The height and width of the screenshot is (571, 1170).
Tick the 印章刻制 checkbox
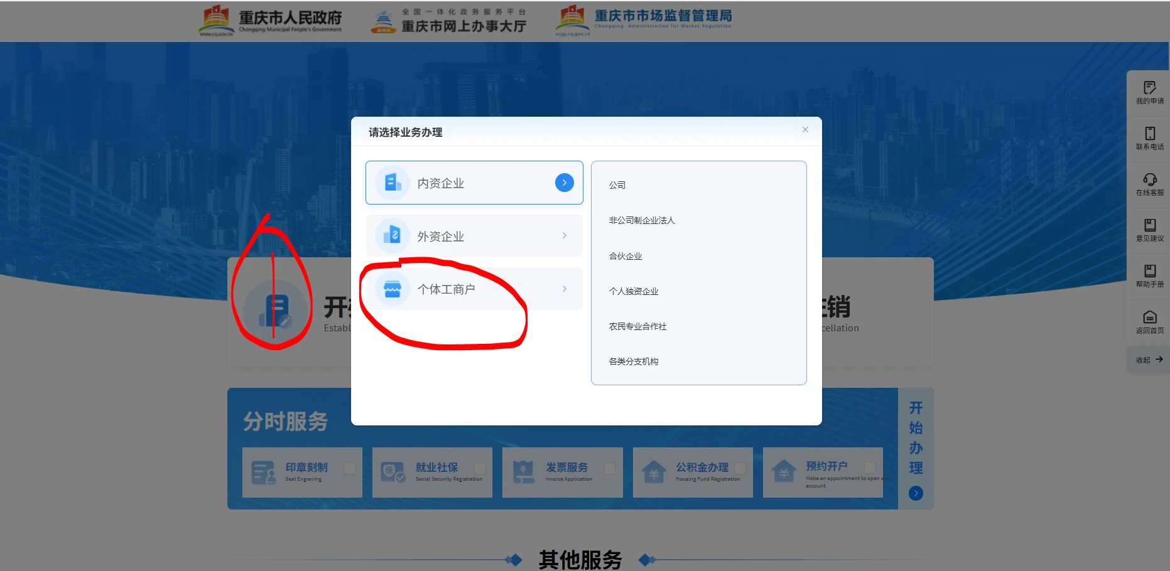click(349, 468)
